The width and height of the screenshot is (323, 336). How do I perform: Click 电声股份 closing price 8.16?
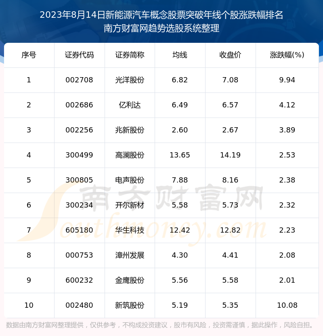coord(230,180)
